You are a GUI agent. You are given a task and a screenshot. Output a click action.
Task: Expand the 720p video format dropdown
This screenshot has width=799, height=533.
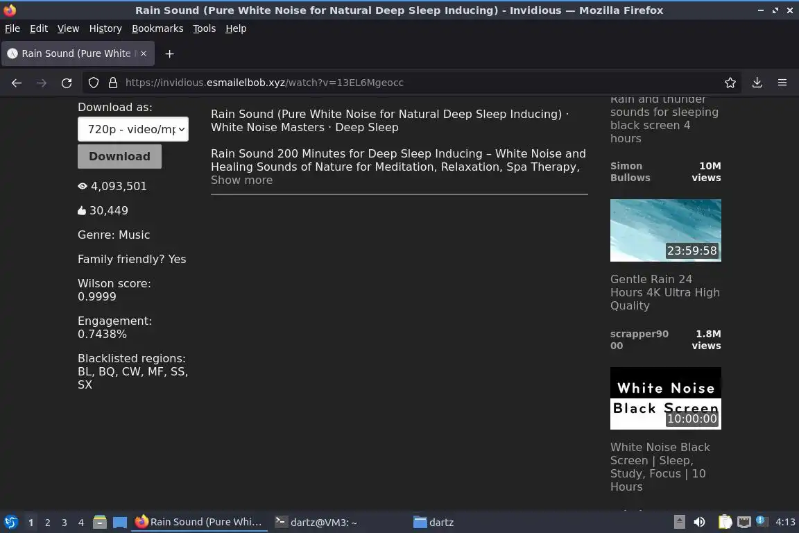click(x=133, y=129)
